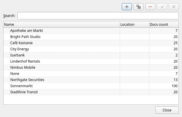The width and height of the screenshot is (182, 117).
Task: Click docs count 20 for Stadtlinie Transit
Action: click(x=176, y=92)
